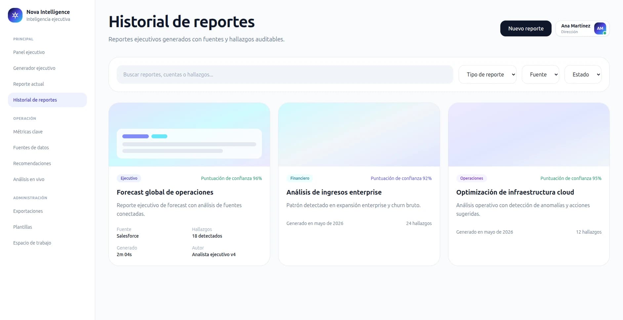Screen dimensions: 623x320
Task: Click the Ejecutivo tag badge
Action: 129,178
